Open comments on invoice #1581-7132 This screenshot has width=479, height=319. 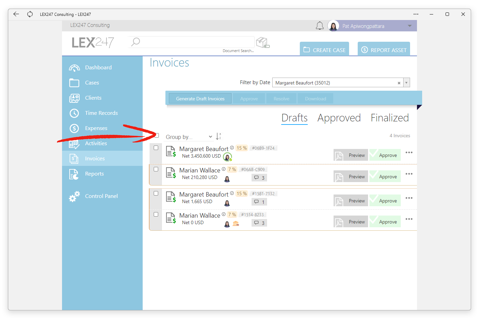point(259,202)
